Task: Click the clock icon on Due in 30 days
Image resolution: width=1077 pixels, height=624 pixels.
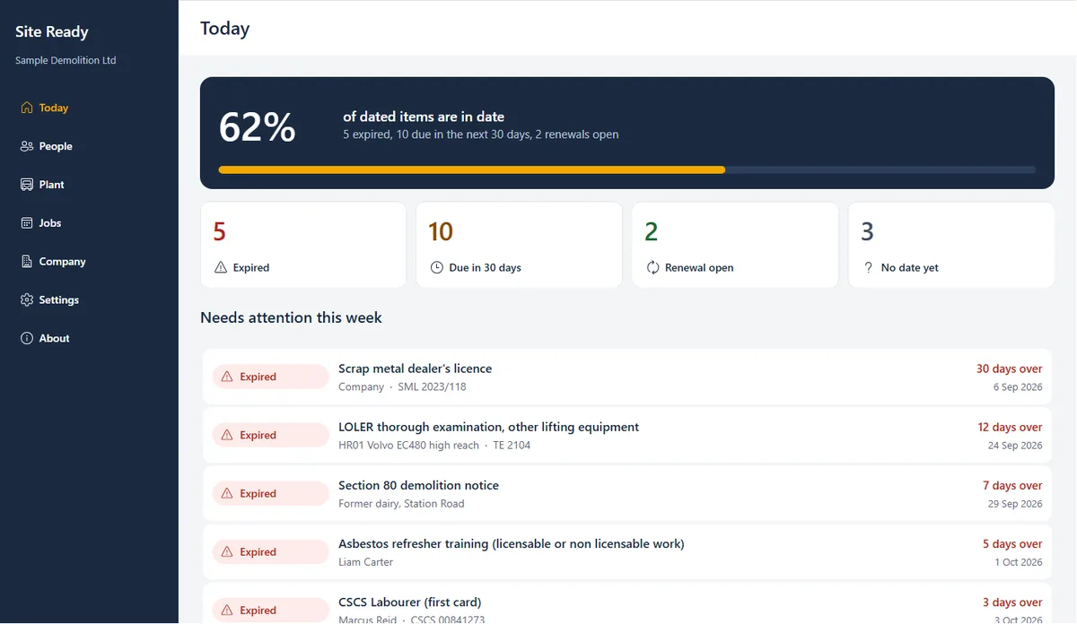Action: 437,267
